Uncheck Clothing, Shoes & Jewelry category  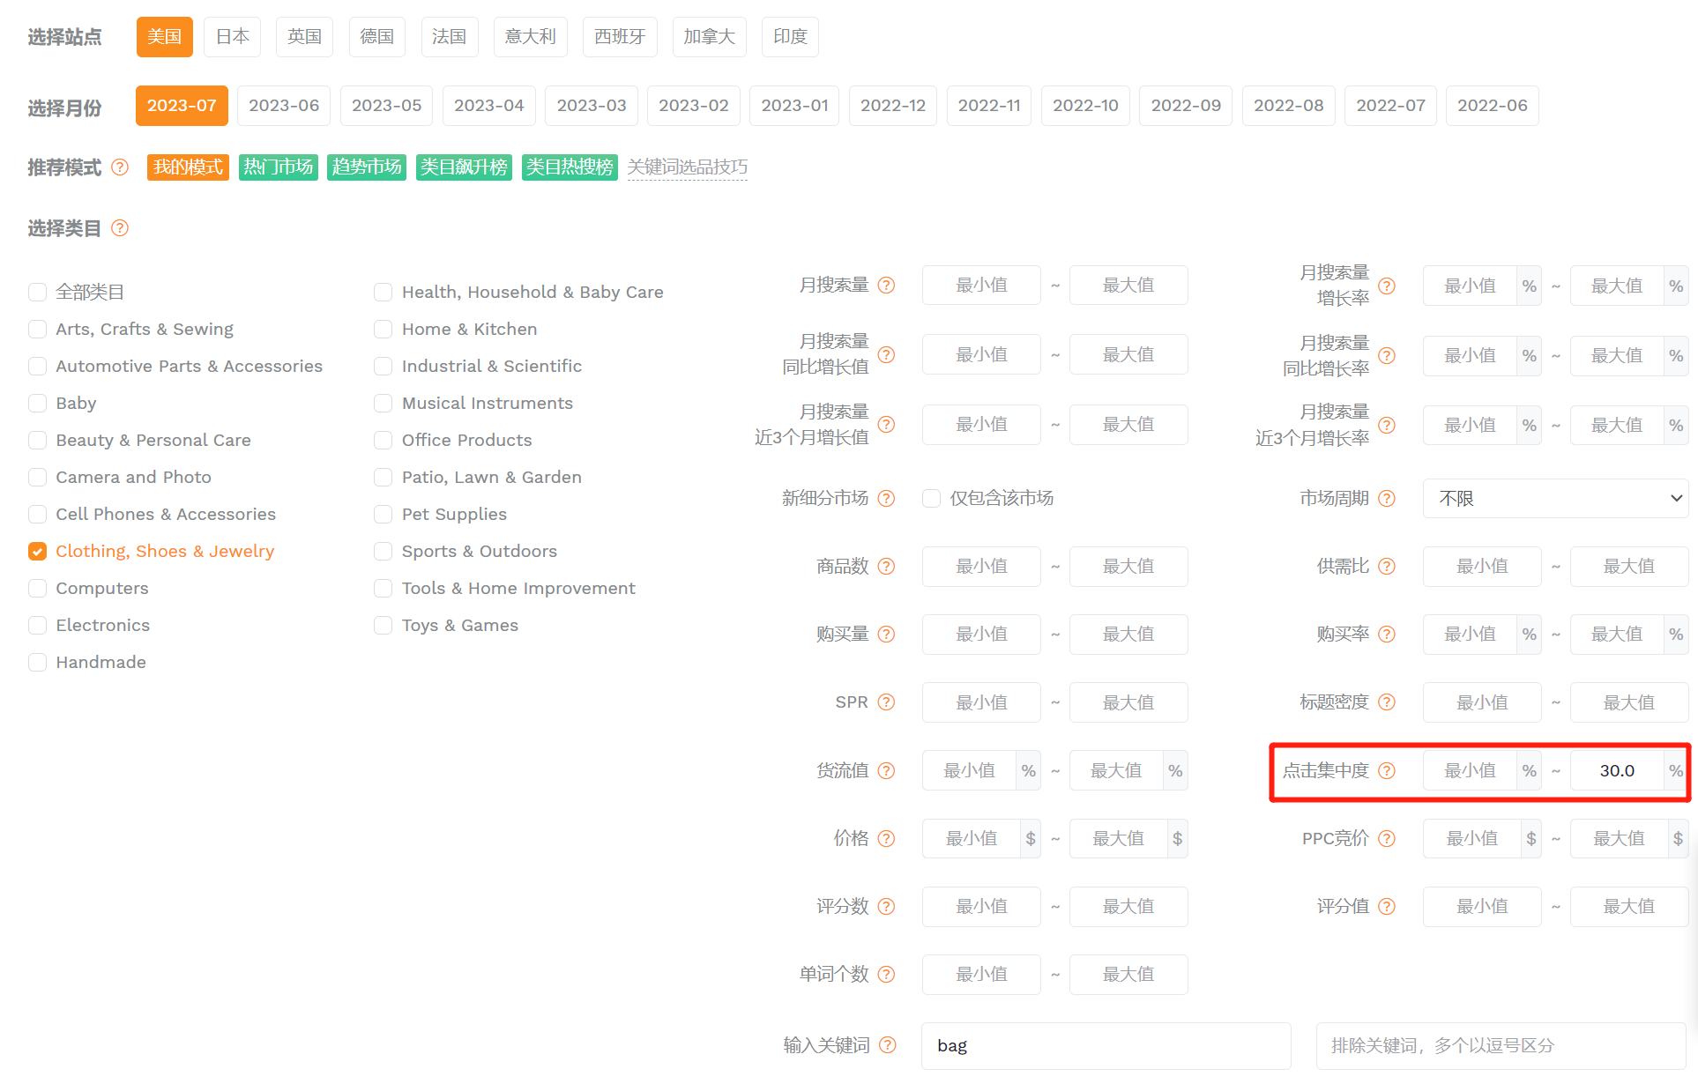[37, 552]
